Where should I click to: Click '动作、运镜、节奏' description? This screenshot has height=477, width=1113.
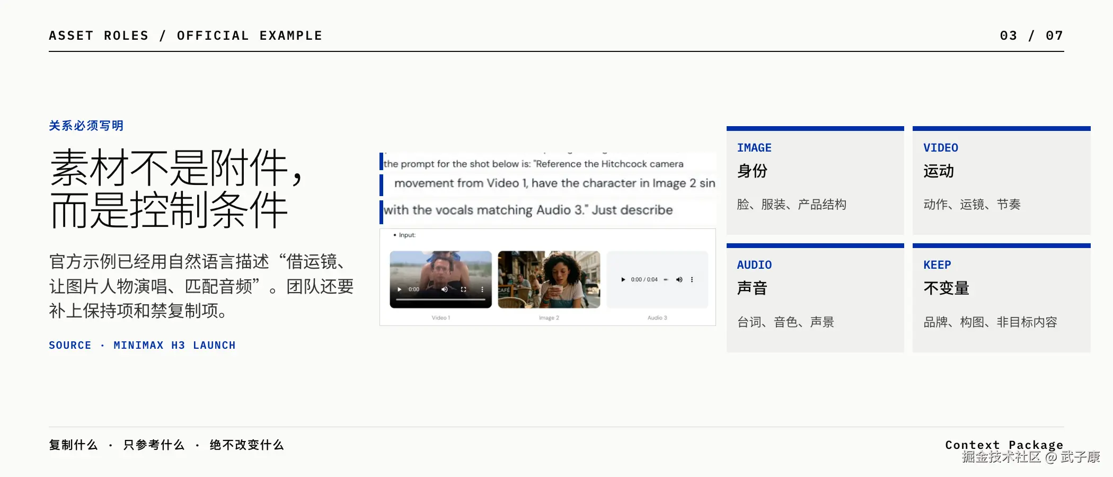click(x=972, y=205)
